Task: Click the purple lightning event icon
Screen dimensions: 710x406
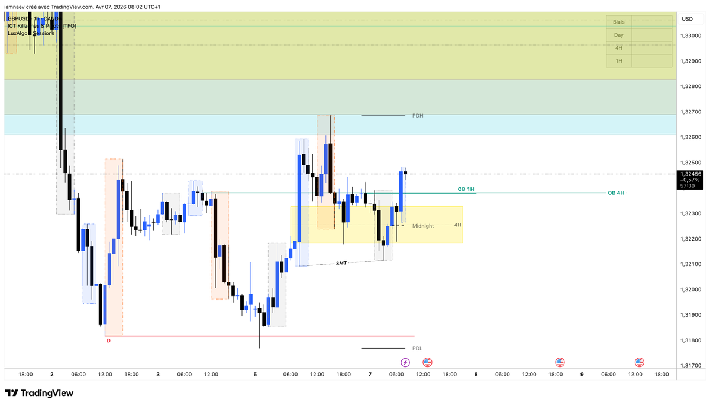Action: (x=405, y=362)
